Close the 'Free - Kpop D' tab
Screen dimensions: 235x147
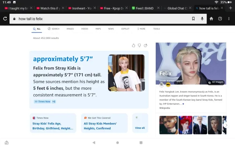126,8
